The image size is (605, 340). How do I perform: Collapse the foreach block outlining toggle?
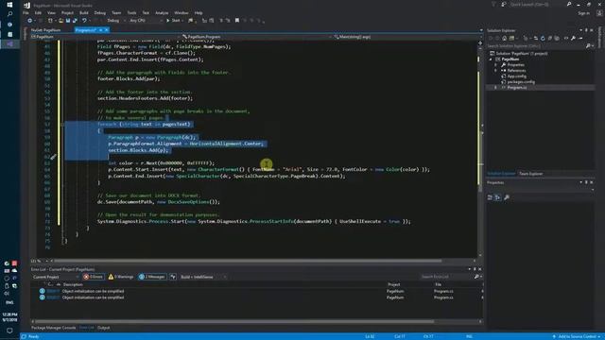click(62, 124)
